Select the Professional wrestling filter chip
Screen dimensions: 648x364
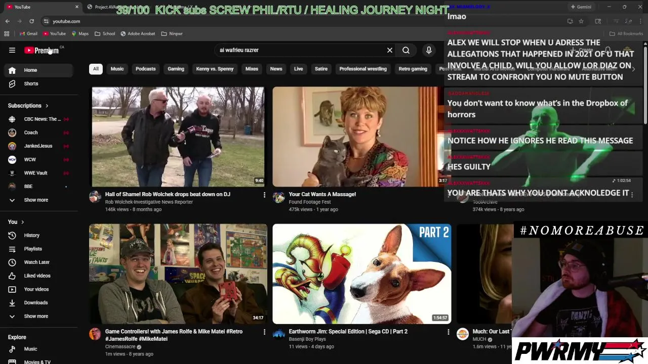(363, 69)
